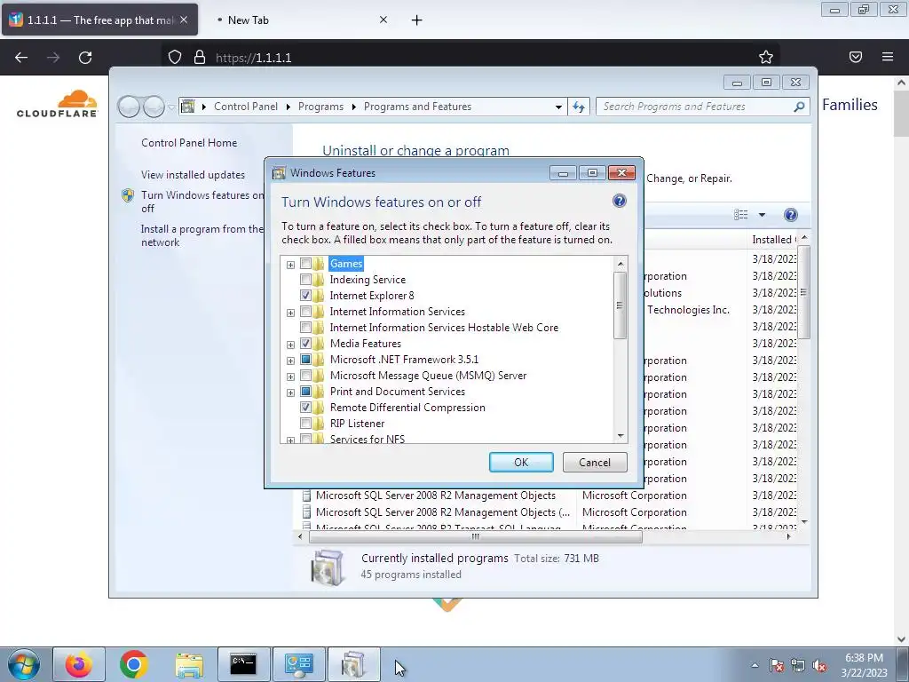The width and height of the screenshot is (909, 682).
Task: Click the Cloudflare logo
Action: [58, 104]
